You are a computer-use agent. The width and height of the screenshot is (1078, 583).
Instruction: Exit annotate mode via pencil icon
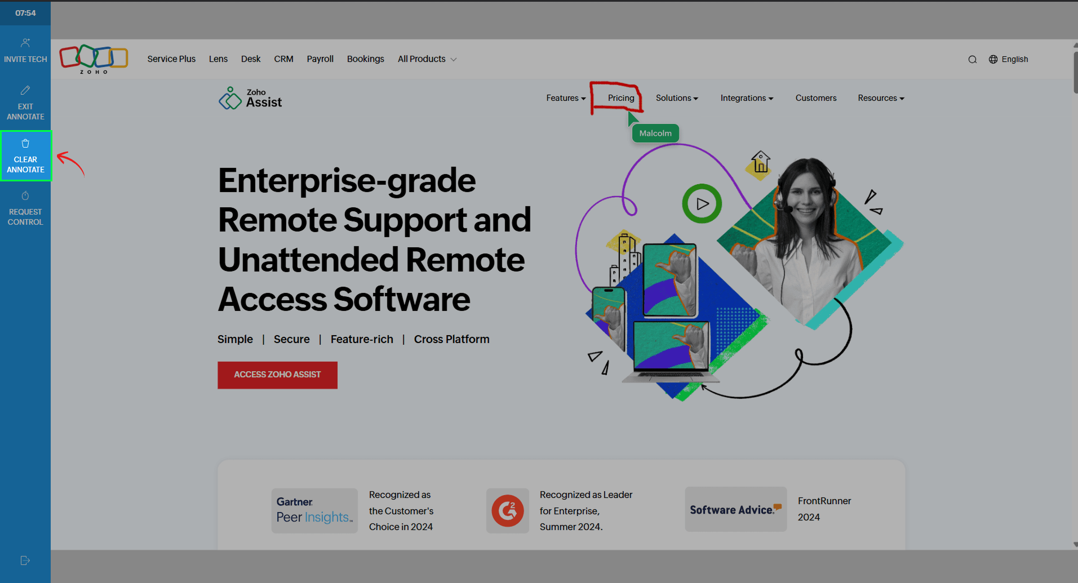(25, 91)
